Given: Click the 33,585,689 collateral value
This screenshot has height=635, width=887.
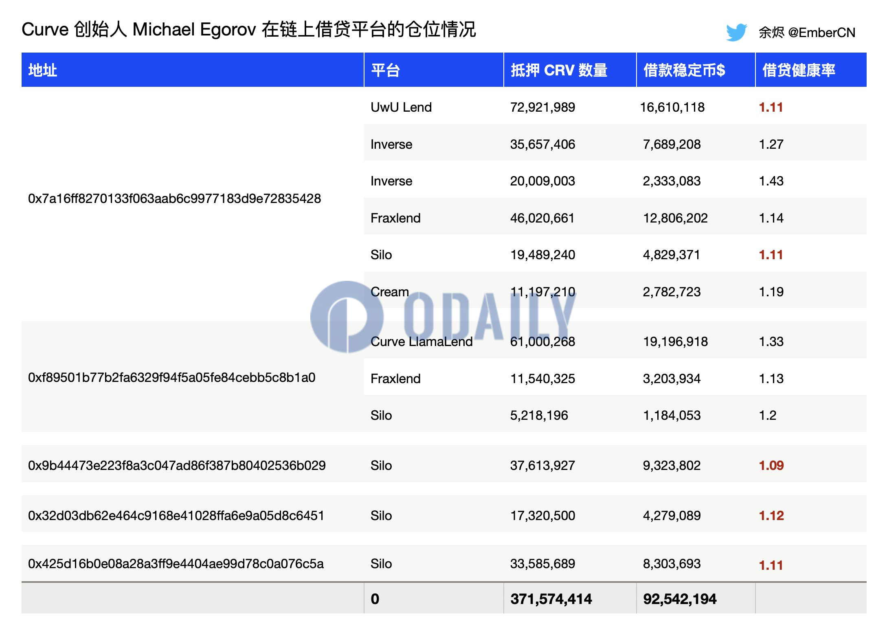Looking at the screenshot, I should 542,564.
